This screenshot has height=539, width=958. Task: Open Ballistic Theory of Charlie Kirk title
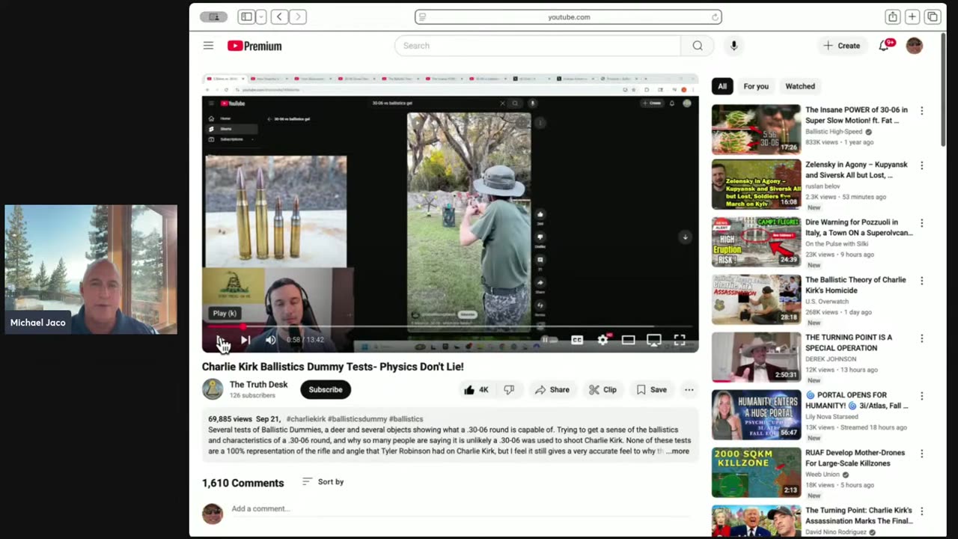coord(856,285)
